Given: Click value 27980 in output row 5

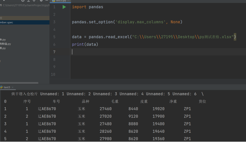Looking at the screenshot, I should [x=106, y=139].
